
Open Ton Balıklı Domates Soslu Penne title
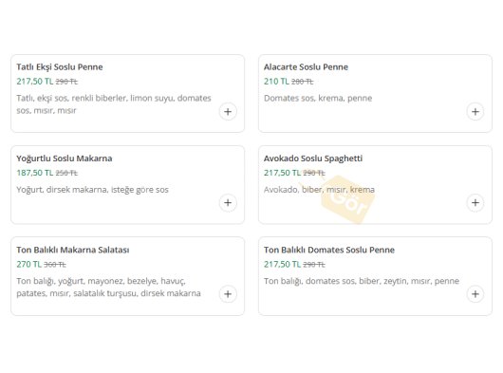point(329,250)
